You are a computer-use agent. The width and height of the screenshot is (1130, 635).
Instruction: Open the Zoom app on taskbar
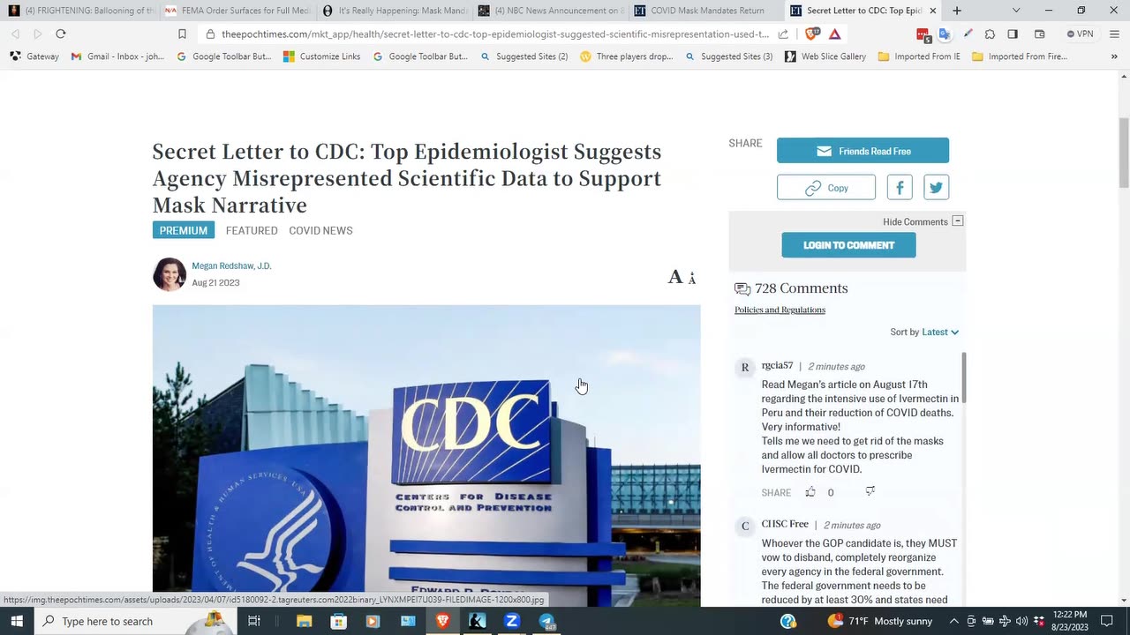511,621
